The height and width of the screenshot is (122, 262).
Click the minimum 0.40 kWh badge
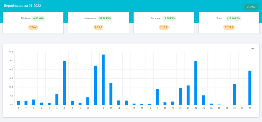pyautogui.click(x=38, y=18)
